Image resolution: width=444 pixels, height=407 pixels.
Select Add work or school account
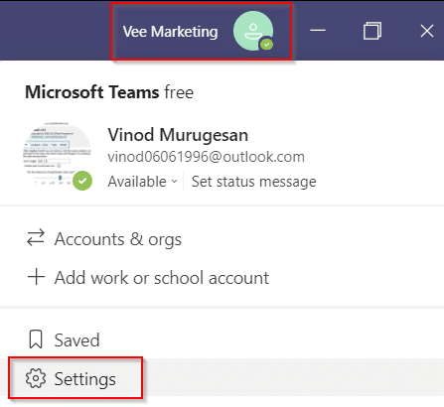pos(222,277)
